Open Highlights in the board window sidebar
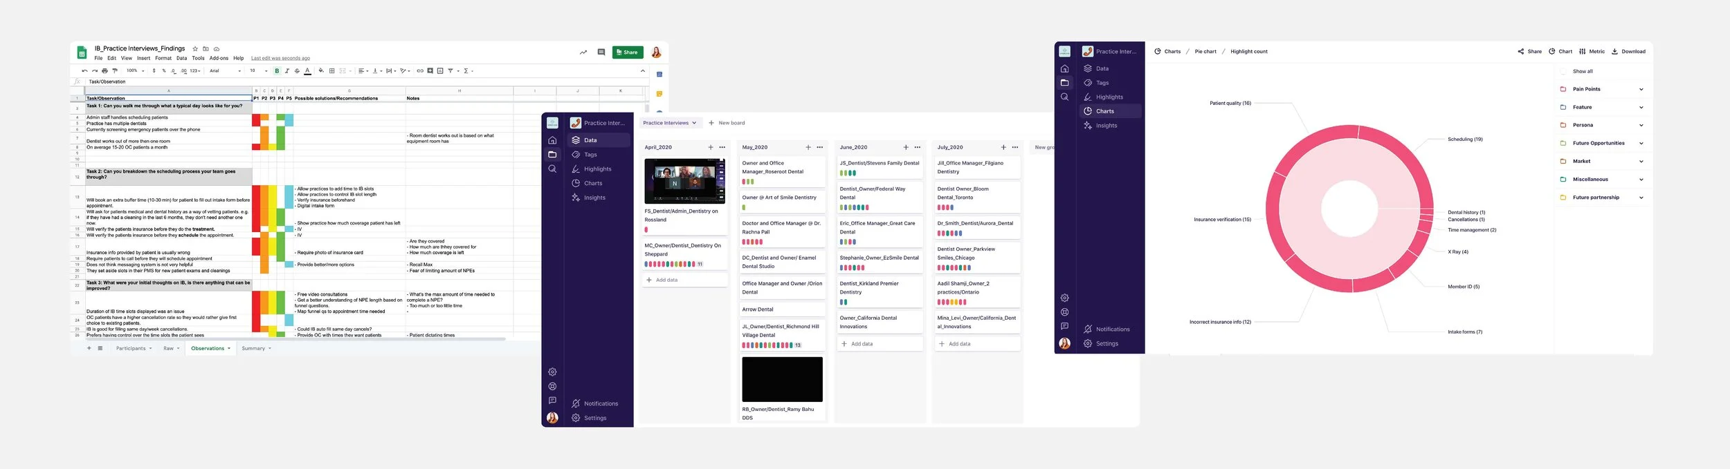The width and height of the screenshot is (1730, 469). point(597,169)
